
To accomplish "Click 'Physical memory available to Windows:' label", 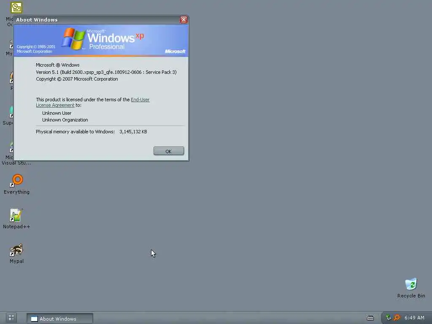I will [x=75, y=132].
